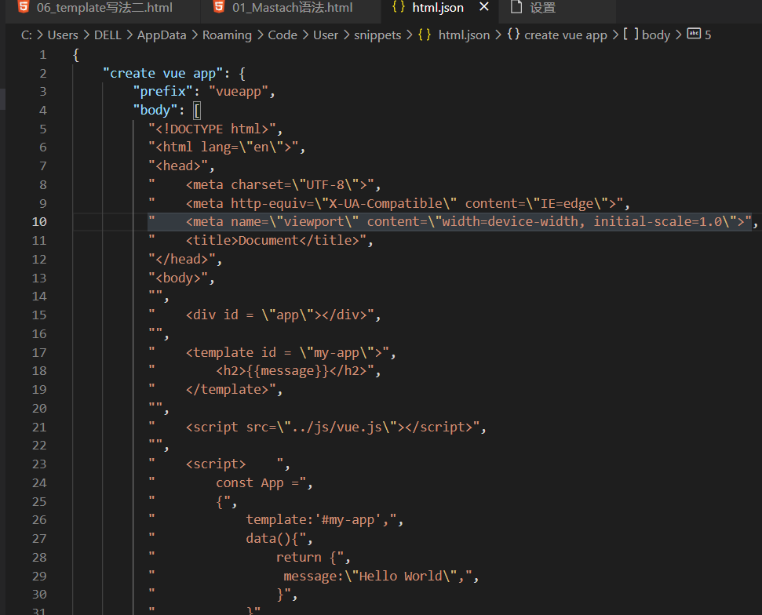Screen dimensions: 762x615
Task: Open the snippets breadcrumb segment
Action: (377, 35)
